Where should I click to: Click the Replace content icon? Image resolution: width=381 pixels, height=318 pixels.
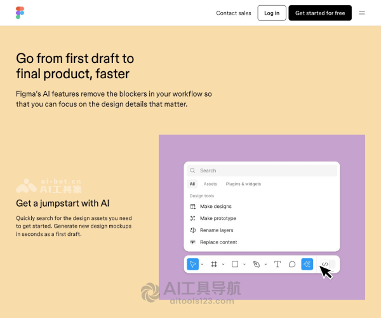click(192, 242)
